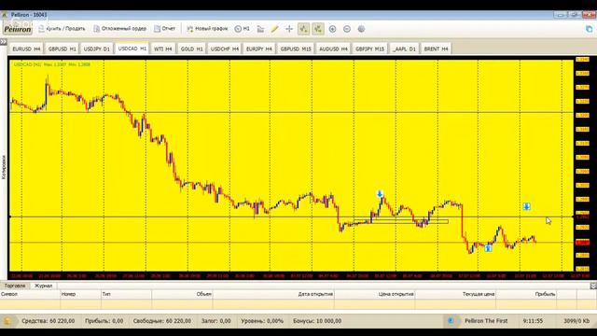597x336 pixels.
Task: Switch to the GBPUSD H1 chart tab
Action: tap(62, 49)
